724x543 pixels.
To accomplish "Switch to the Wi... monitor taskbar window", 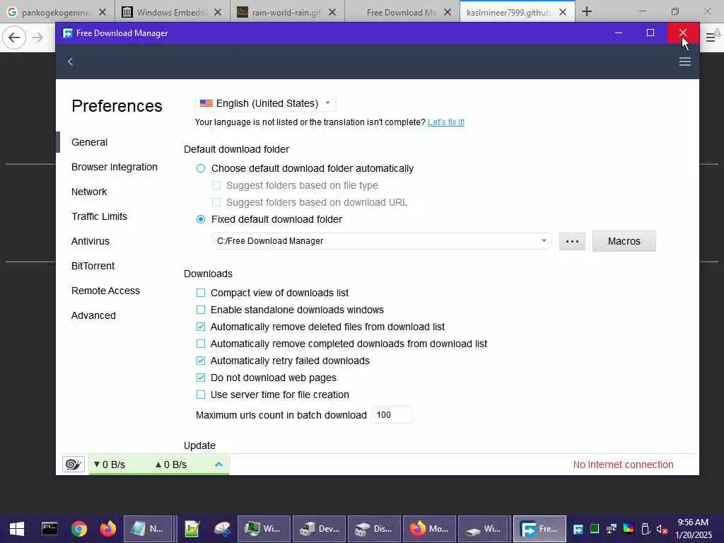I will (x=264, y=529).
